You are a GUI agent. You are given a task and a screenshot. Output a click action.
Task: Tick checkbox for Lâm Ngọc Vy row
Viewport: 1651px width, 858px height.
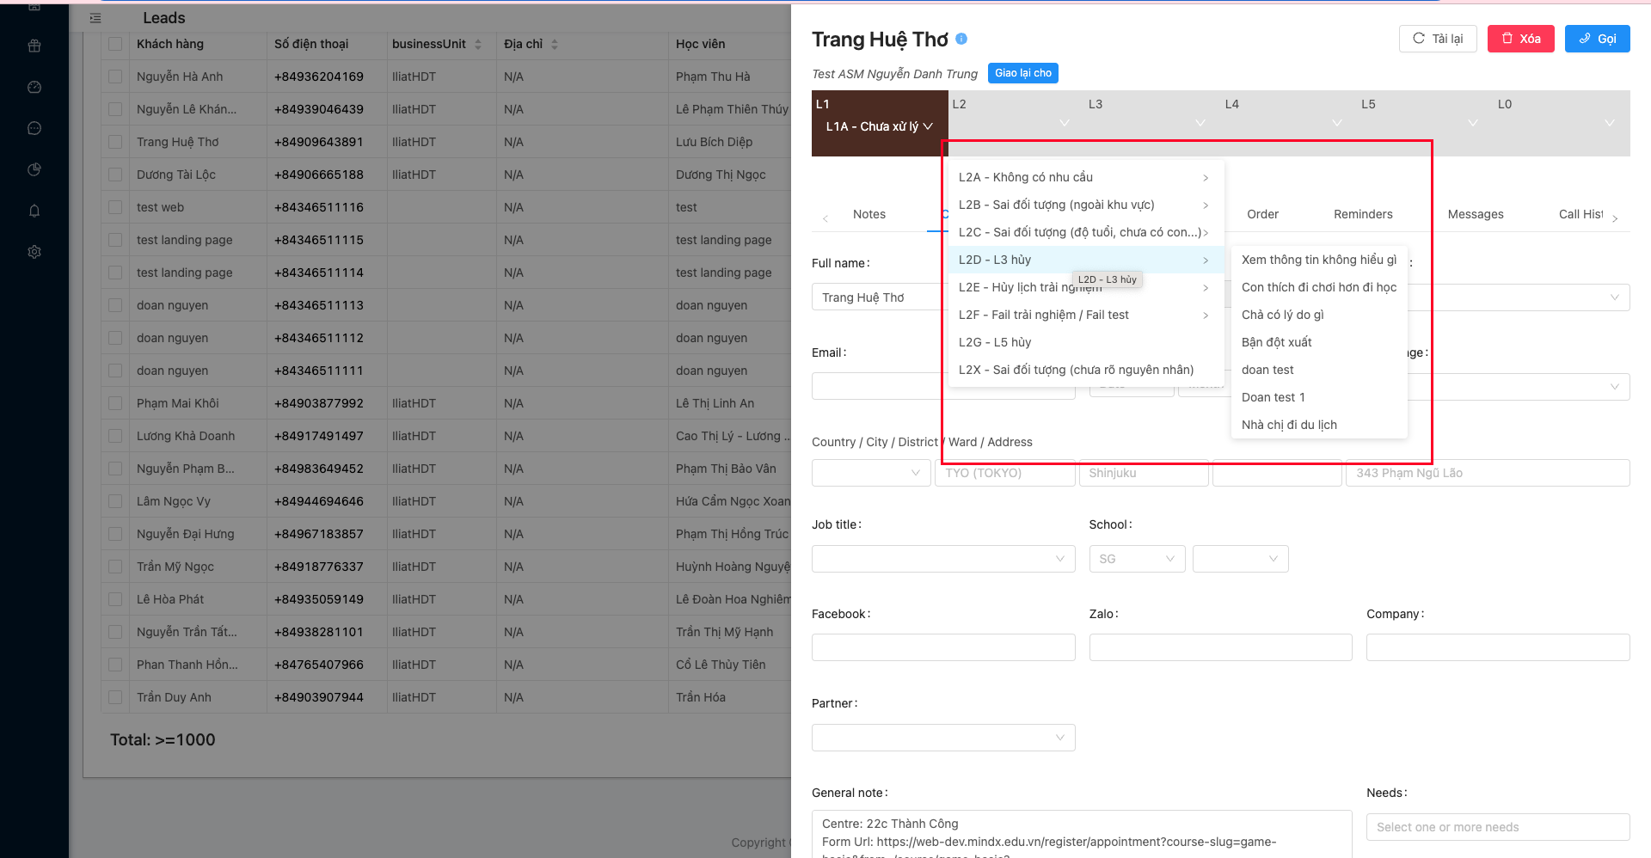coord(115,501)
